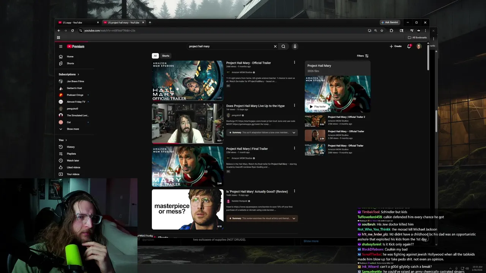Click the browser address bar URL
Screen dimensions: 486x273
click(110, 30)
